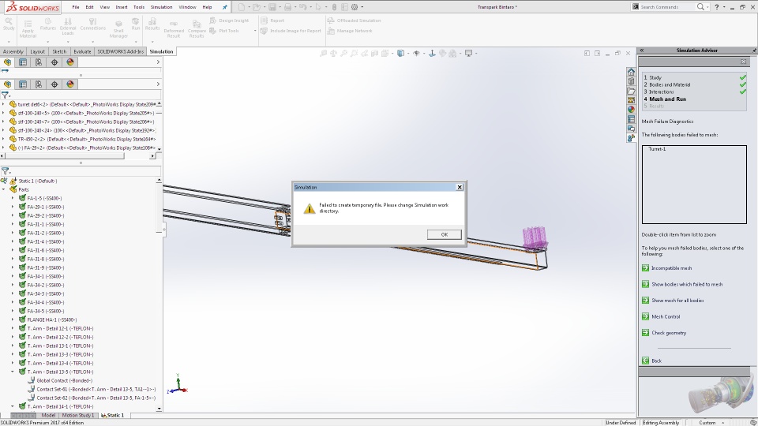Switch to the Assembly tab

tap(13, 52)
